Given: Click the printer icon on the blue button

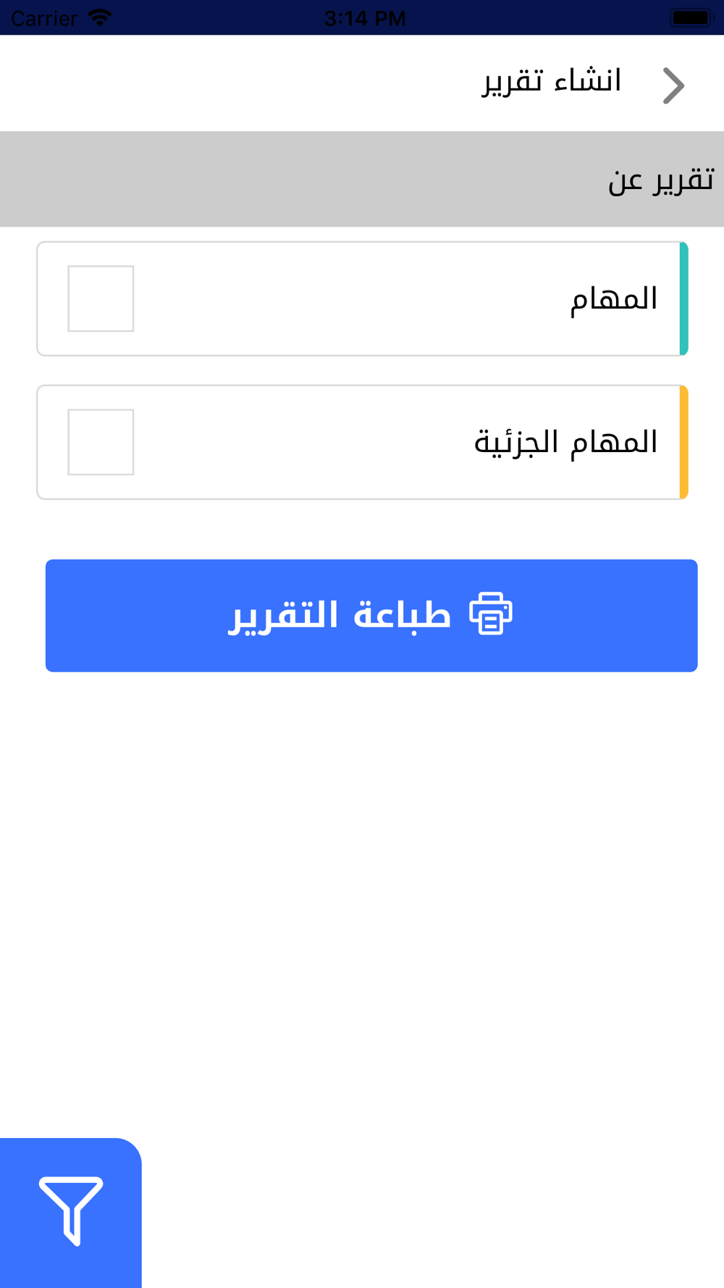Looking at the screenshot, I should click(491, 614).
